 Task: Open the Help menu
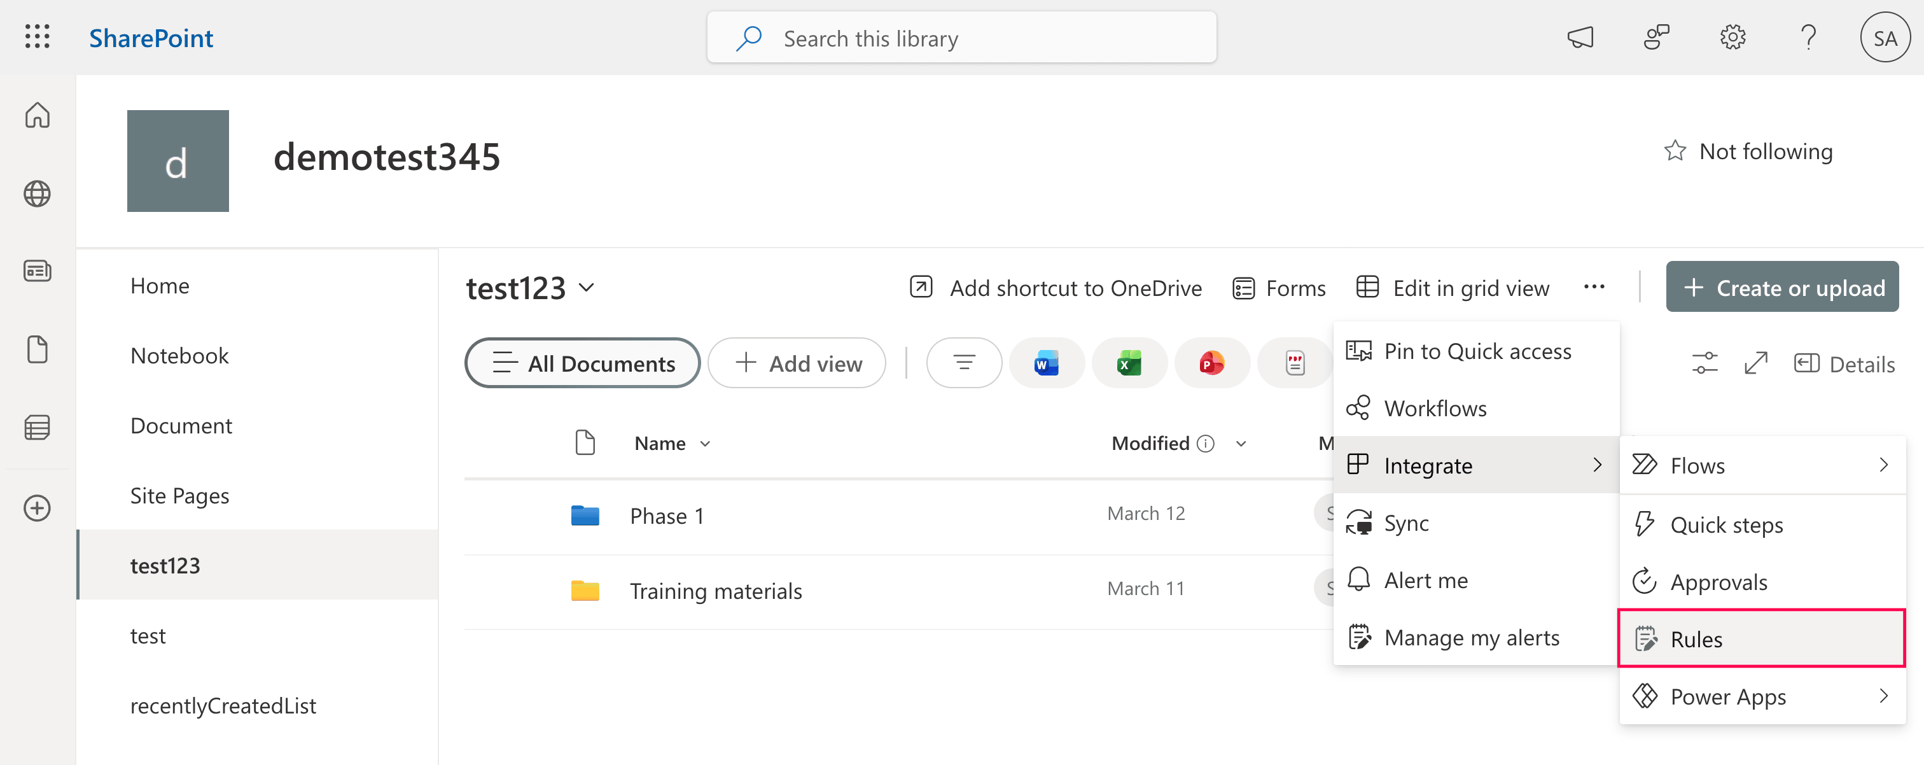click(x=1809, y=37)
